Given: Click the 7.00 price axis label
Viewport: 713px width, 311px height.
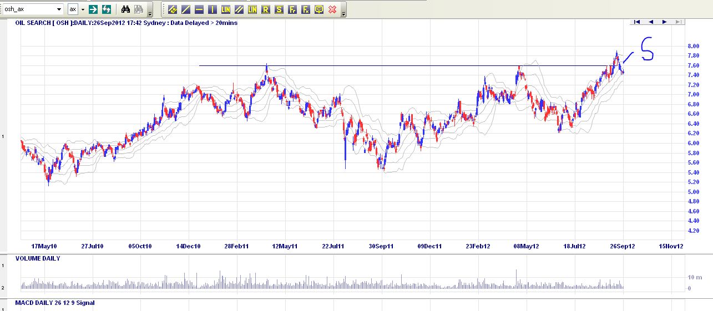Looking at the screenshot, I should click(x=694, y=94).
